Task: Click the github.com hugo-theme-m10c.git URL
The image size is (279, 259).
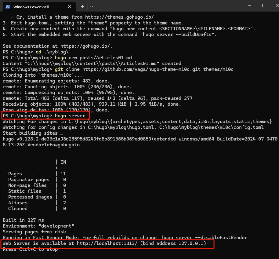Action: click(x=141, y=69)
